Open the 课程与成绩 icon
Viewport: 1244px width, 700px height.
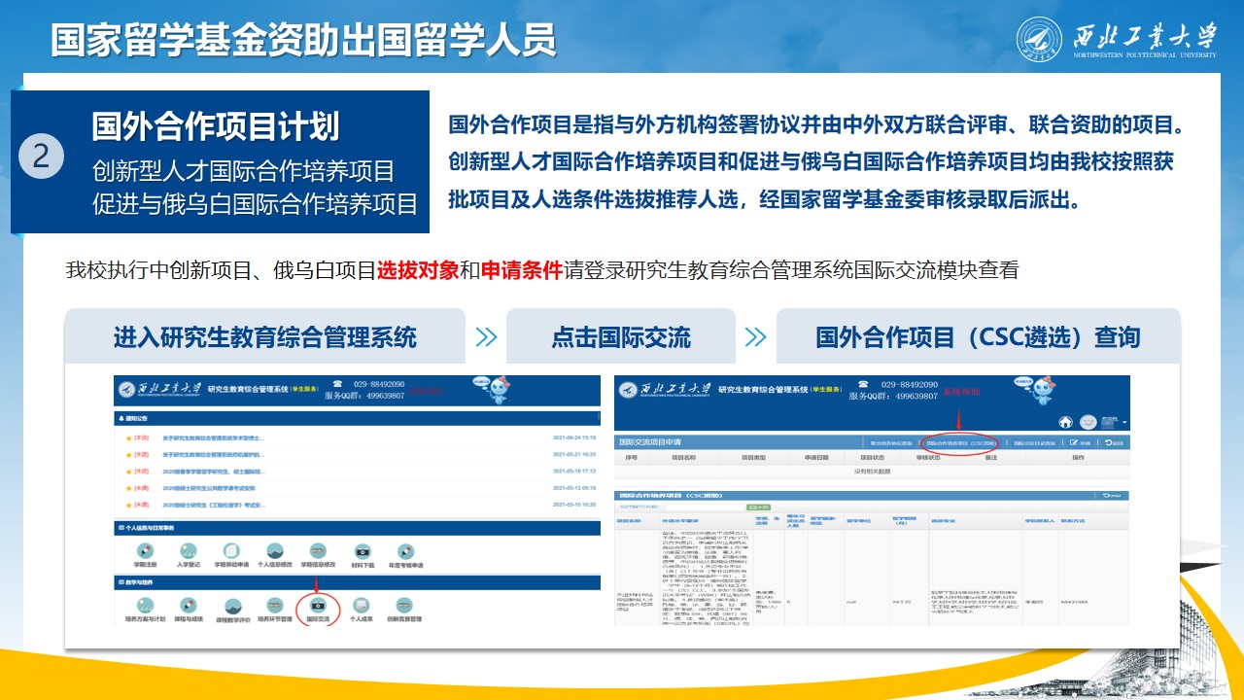189,608
